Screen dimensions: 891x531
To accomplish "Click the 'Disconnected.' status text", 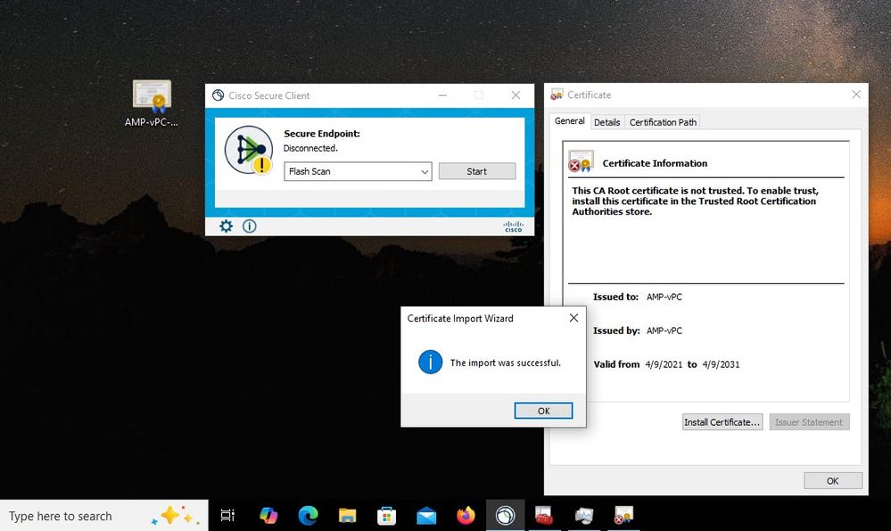I will [x=310, y=148].
